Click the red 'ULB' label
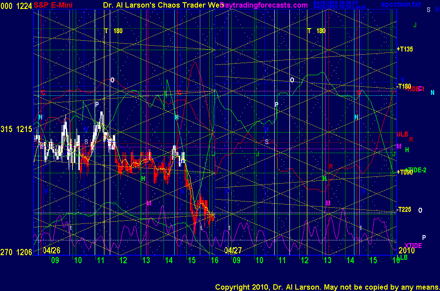 [x=402, y=134]
